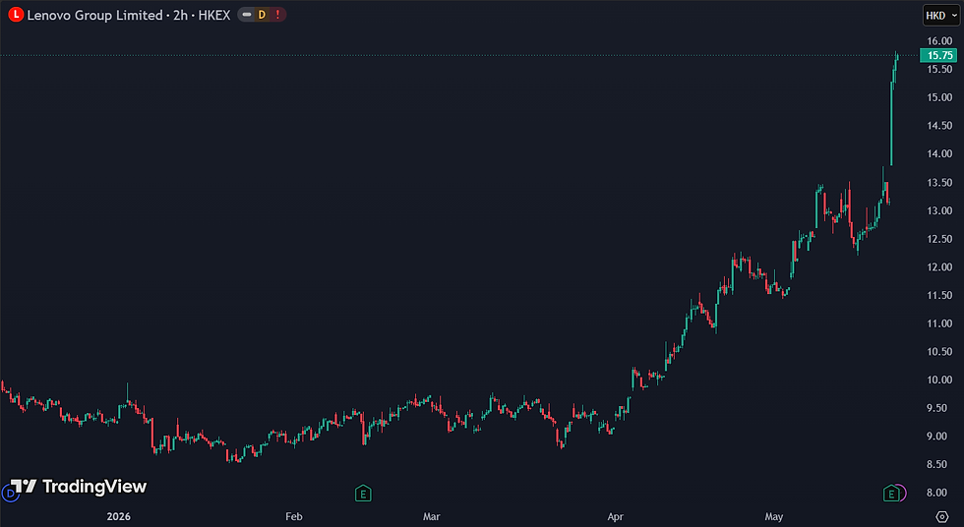Click the red exclamation warning icon
The image size is (964, 527).
(x=277, y=15)
